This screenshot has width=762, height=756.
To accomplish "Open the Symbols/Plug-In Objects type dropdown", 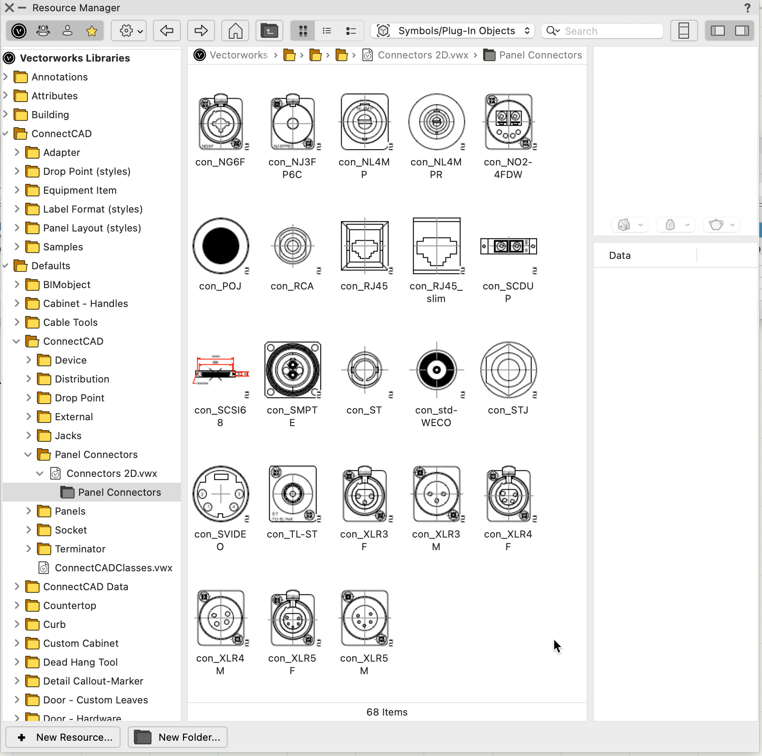I will coord(453,31).
